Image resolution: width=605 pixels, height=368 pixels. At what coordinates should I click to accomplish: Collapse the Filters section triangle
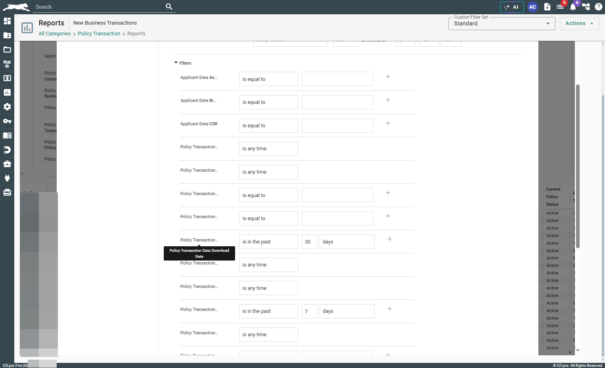point(176,63)
